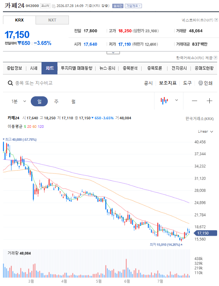The height and width of the screenshot is (286, 219).
Task: Open the Linear scale dropdown
Action: tap(206, 132)
